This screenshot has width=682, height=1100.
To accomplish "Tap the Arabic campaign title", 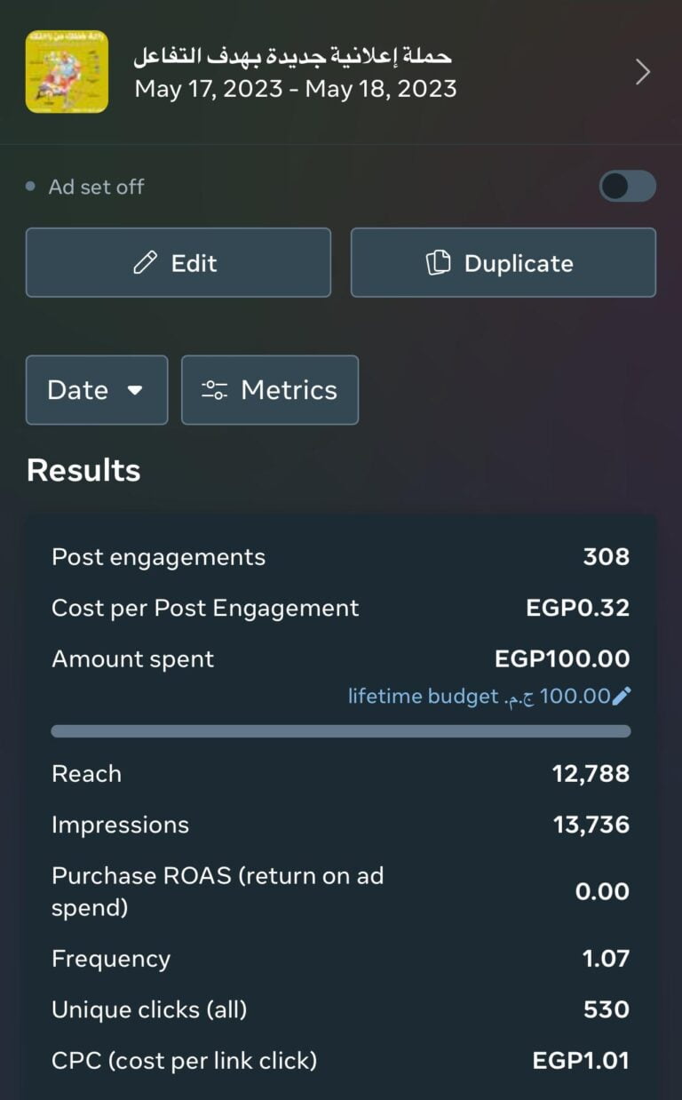I will [x=292, y=56].
